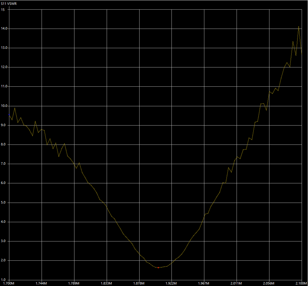Click the 2.0 VSWR axis label

click(4, 260)
